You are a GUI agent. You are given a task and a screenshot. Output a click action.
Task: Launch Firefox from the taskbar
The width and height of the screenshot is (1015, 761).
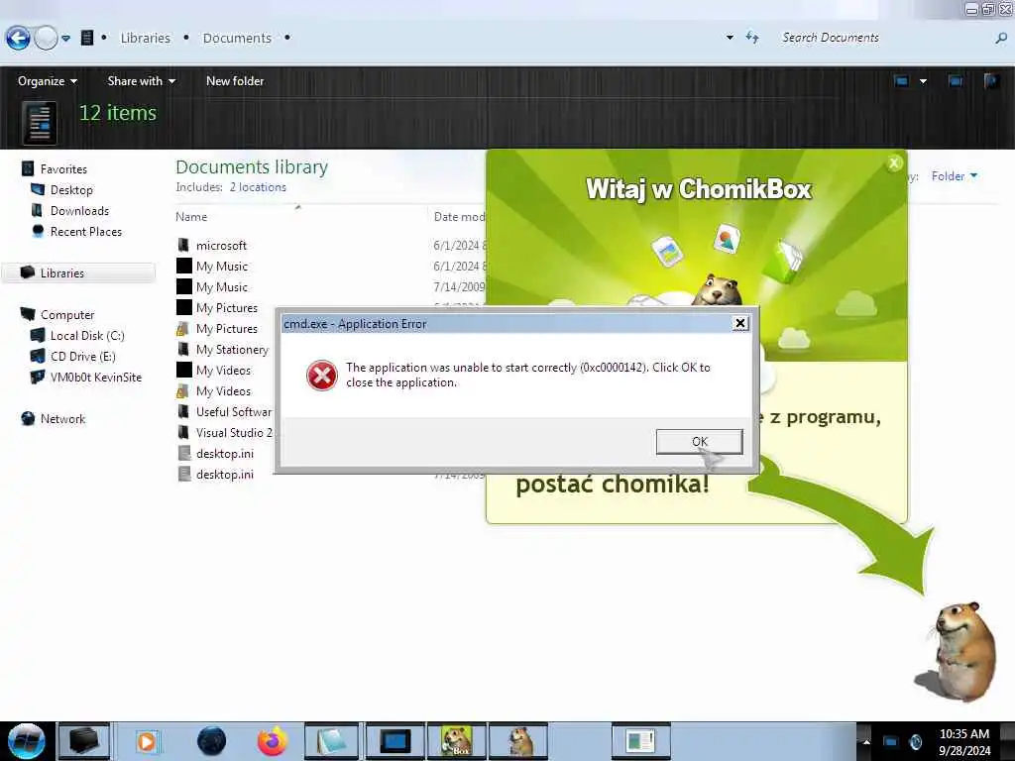(x=272, y=741)
